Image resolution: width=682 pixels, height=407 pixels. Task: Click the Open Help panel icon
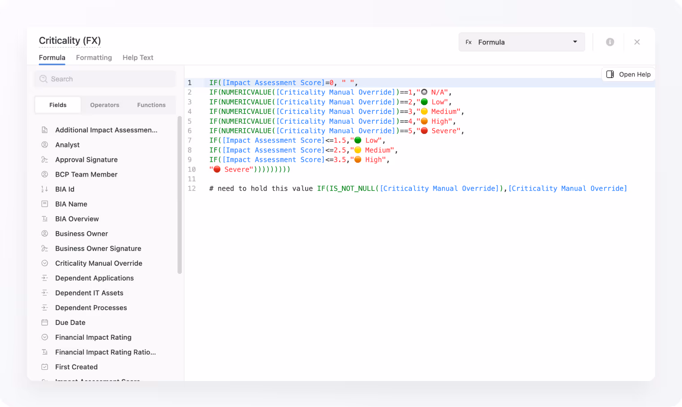click(x=610, y=74)
